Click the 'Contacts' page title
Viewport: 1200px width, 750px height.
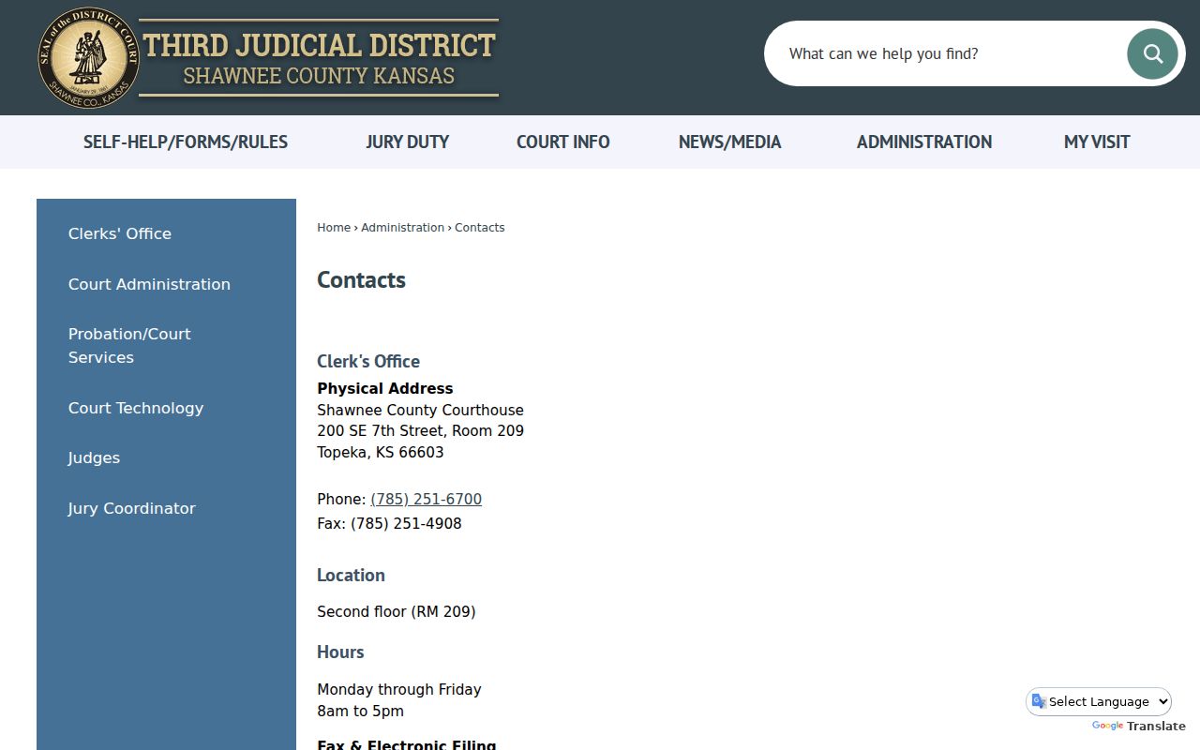(361, 279)
